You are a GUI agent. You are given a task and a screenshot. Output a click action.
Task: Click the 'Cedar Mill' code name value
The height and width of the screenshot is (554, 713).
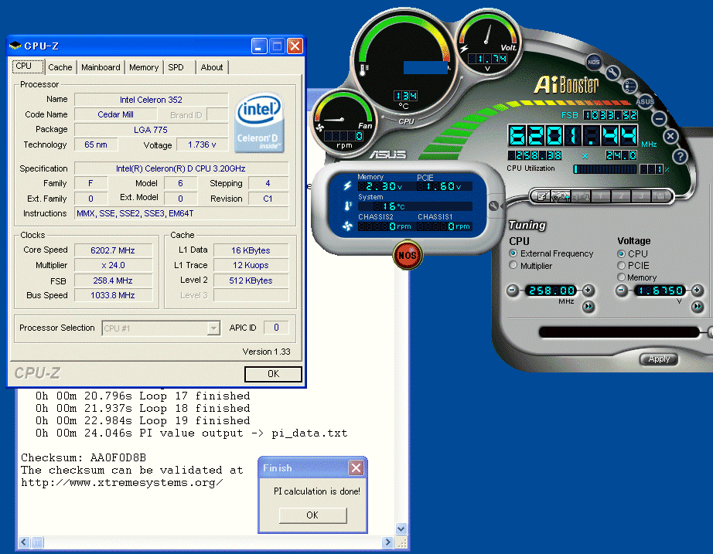(115, 114)
